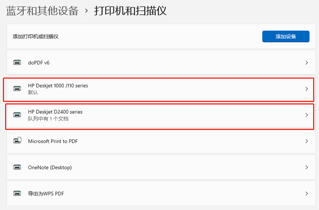
Task: Select the doPDF v6 label text
Action: pos(39,63)
